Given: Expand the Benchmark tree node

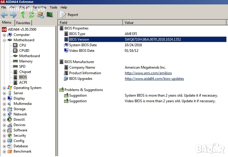Looking at the screenshot, I should pos(4,151).
